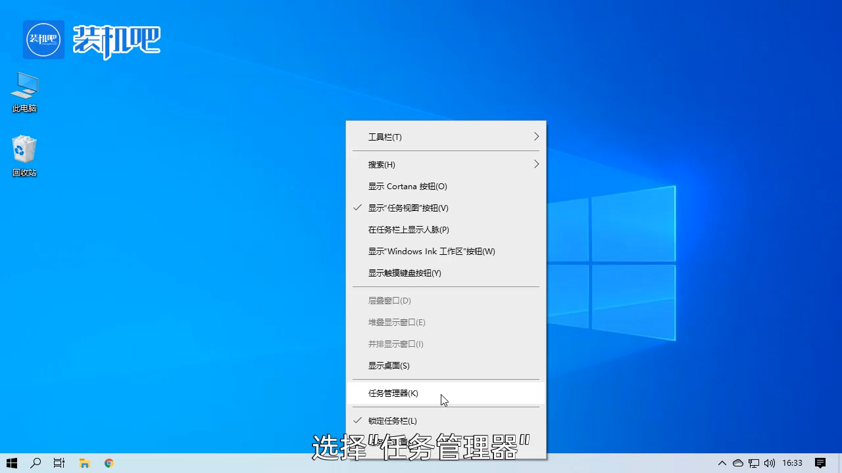Toggle the 锁定任务栏 checked option
842x473 pixels.
[392, 421]
